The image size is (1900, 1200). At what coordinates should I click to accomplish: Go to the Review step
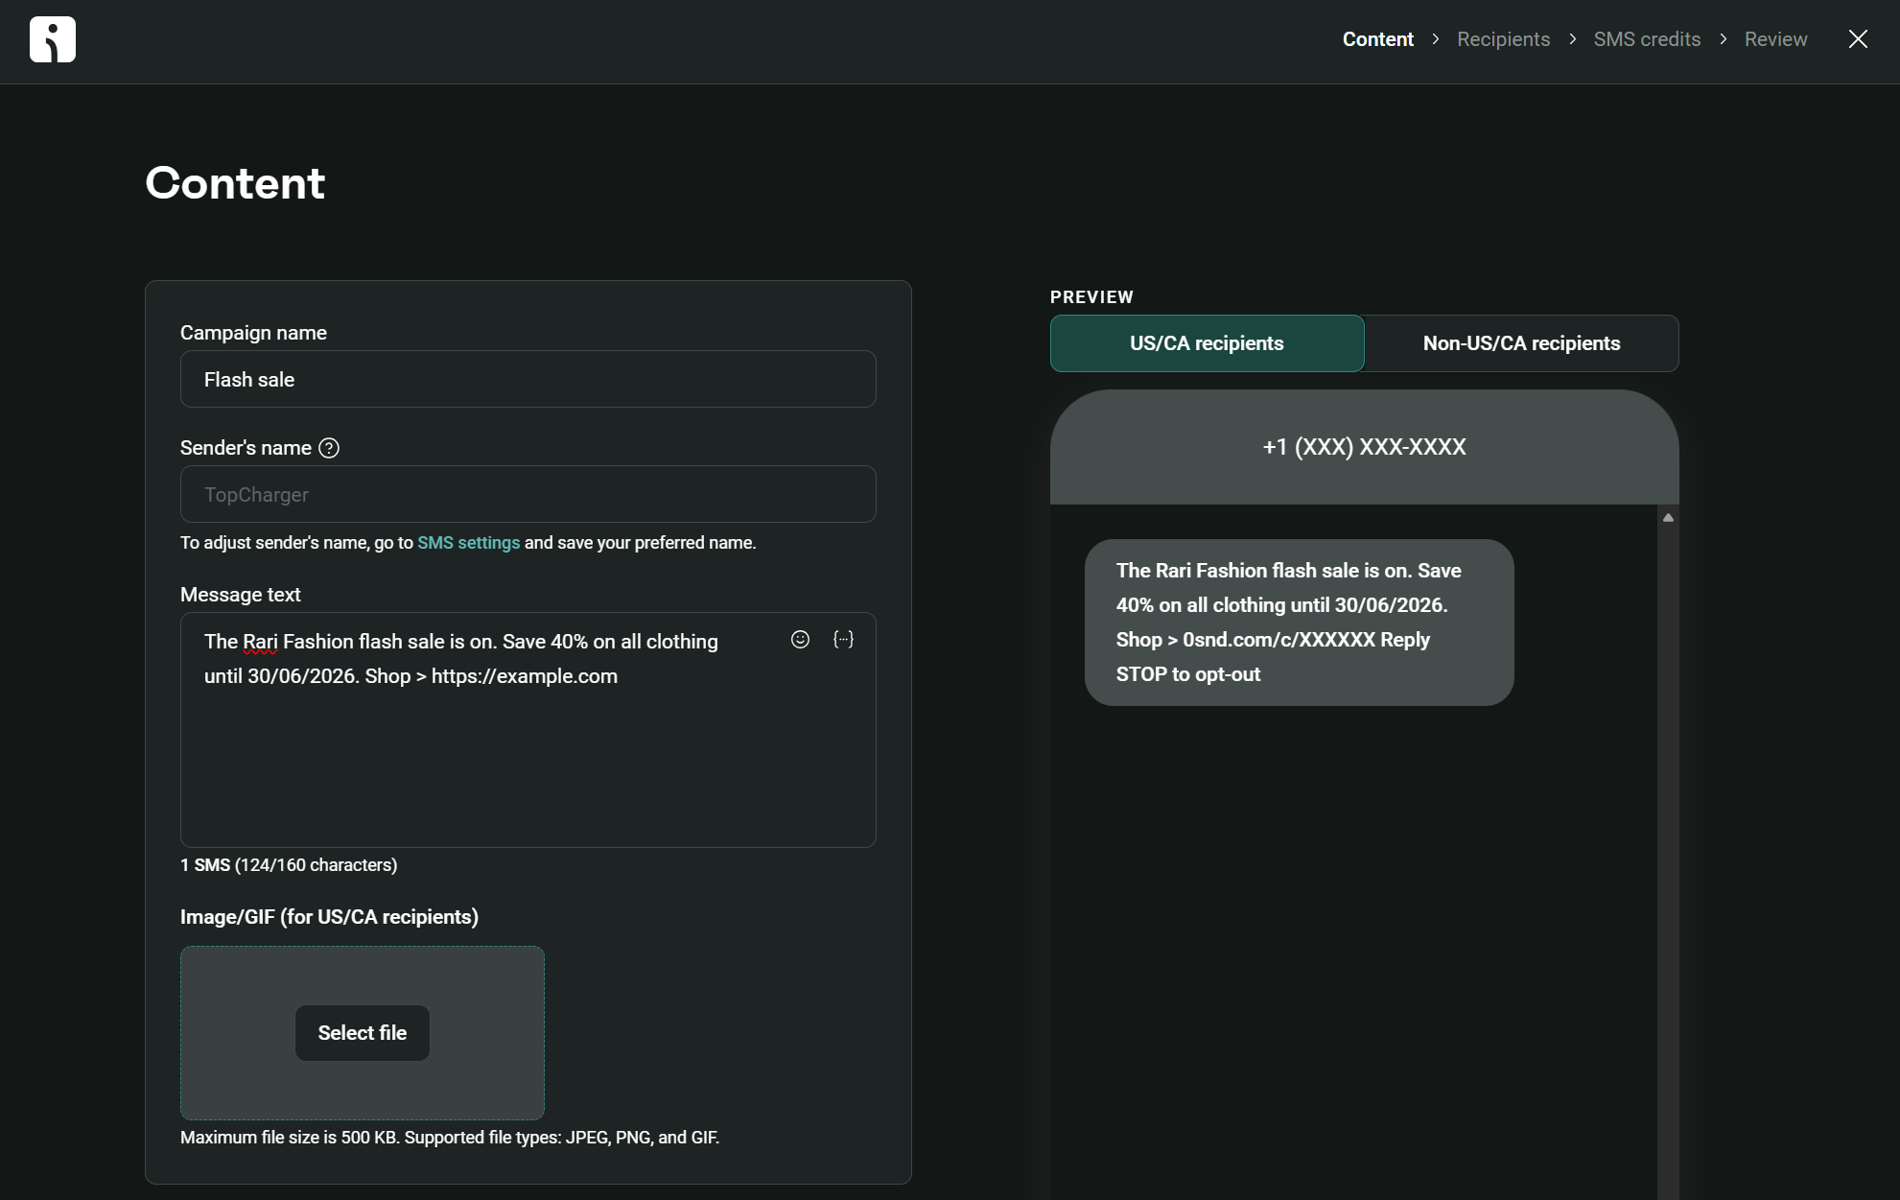pyautogui.click(x=1775, y=39)
